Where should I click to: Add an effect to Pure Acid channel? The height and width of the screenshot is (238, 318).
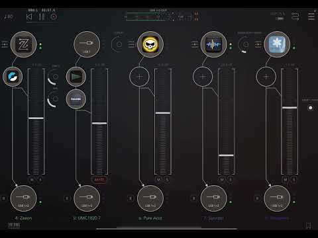[x=139, y=77]
